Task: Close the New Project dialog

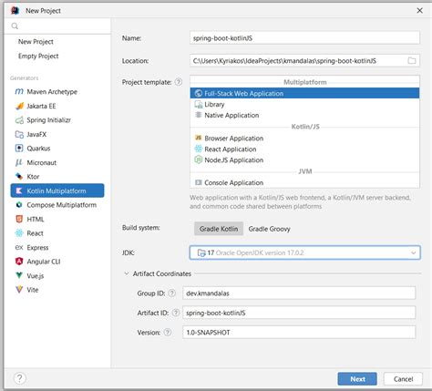Action: pos(419,11)
